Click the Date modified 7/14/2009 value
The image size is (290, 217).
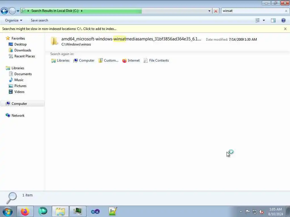[x=243, y=40]
